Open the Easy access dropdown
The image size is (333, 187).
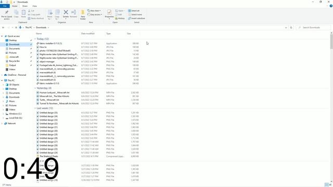[x=95, y=15]
